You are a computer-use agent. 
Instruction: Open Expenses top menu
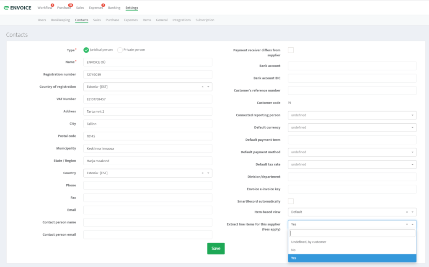[96, 8]
